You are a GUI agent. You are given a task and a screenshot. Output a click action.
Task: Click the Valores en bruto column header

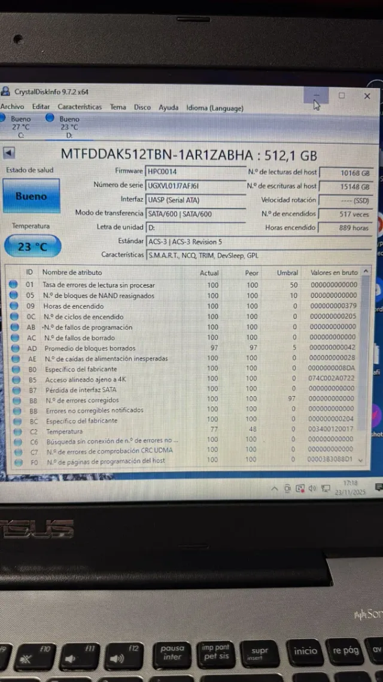click(334, 273)
